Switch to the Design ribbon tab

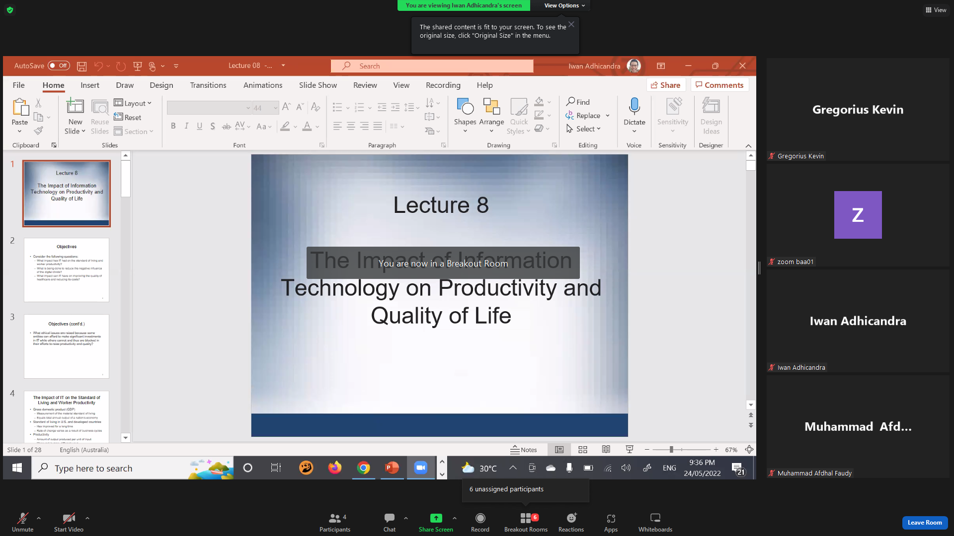point(161,85)
